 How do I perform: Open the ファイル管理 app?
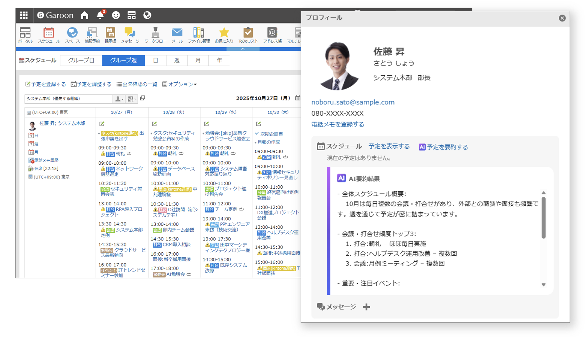[199, 36]
